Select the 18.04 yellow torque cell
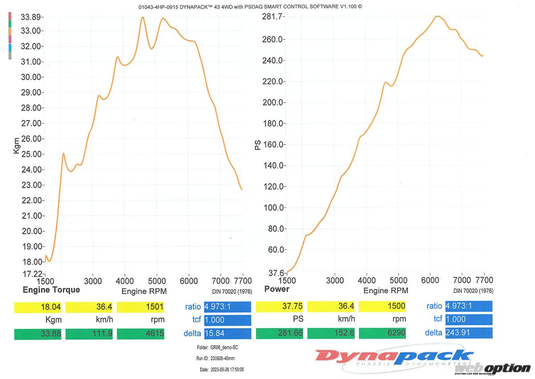The image size is (535, 379). pos(38,307)
